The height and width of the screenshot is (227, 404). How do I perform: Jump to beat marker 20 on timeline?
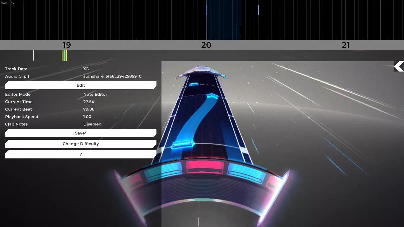point(206,45)
